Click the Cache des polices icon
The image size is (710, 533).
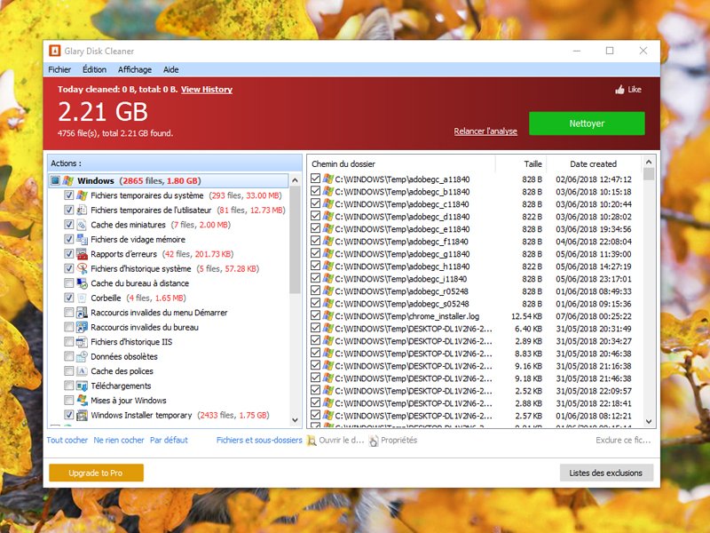[82, 371]
